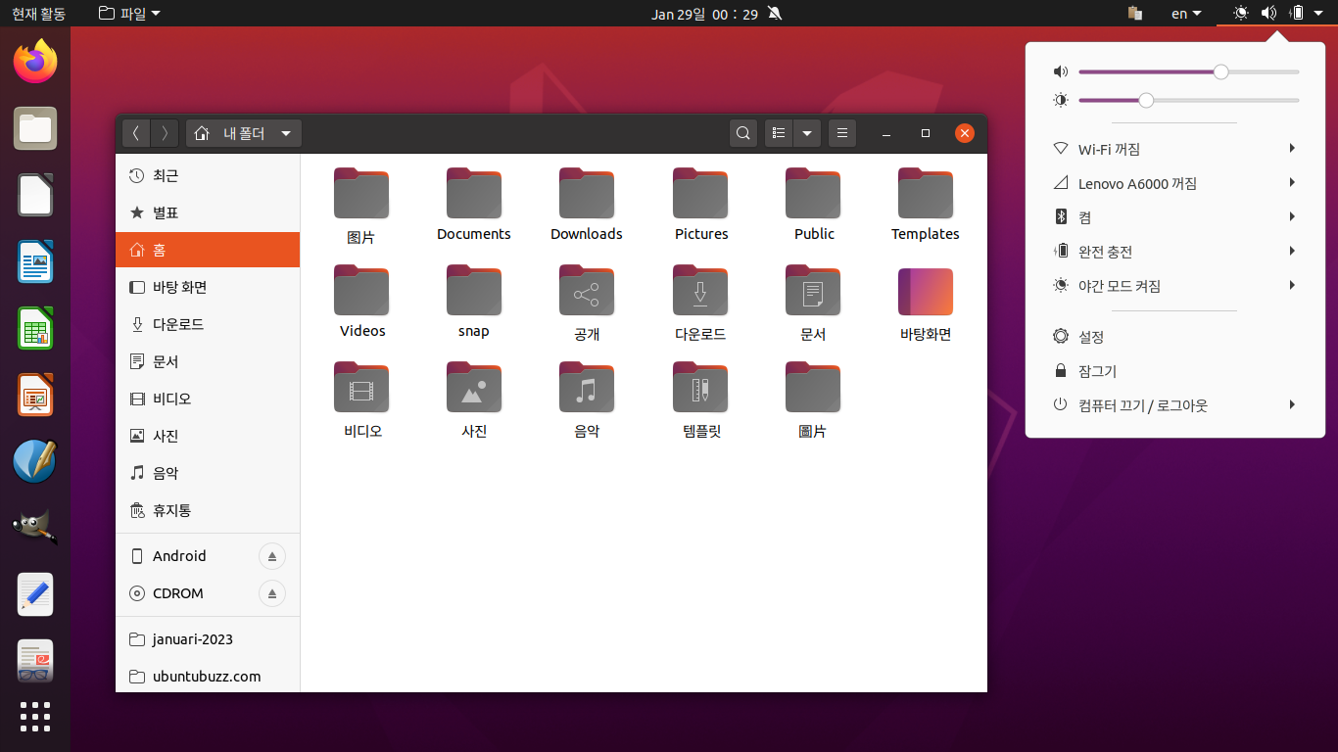The width and height of the screenshot is (1338, 752).
Task: Select 다운로드 in sidebar
Action: [208, 324]
